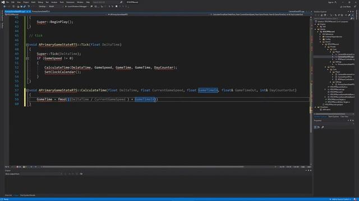Select the UE4 project node
Image resolution: width=359 pixels, height=201 pixels.
[324, 26]
